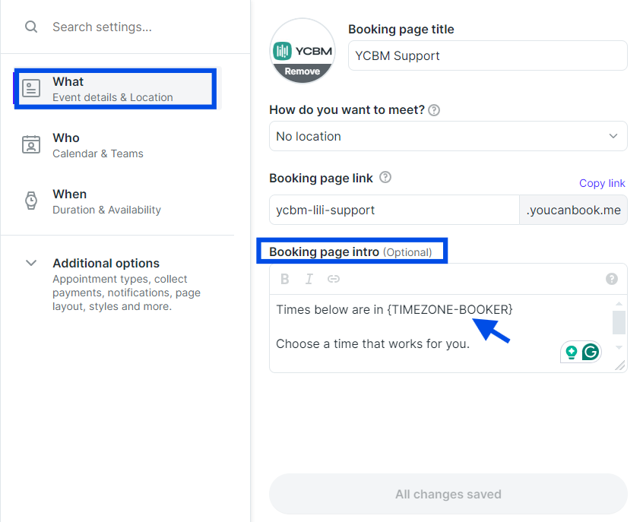Open the What event details section
The width and height of the screenshot is (643, 522).
116,89
